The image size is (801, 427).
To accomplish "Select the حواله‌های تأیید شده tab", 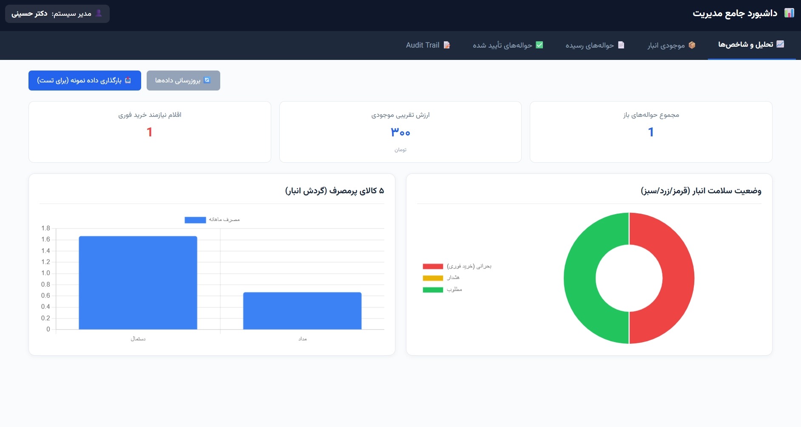I will tap(508, 45).
